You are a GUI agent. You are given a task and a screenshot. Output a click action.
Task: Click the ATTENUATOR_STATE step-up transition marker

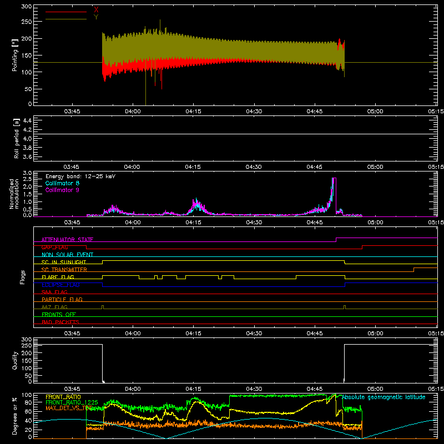tap(336, 240)
